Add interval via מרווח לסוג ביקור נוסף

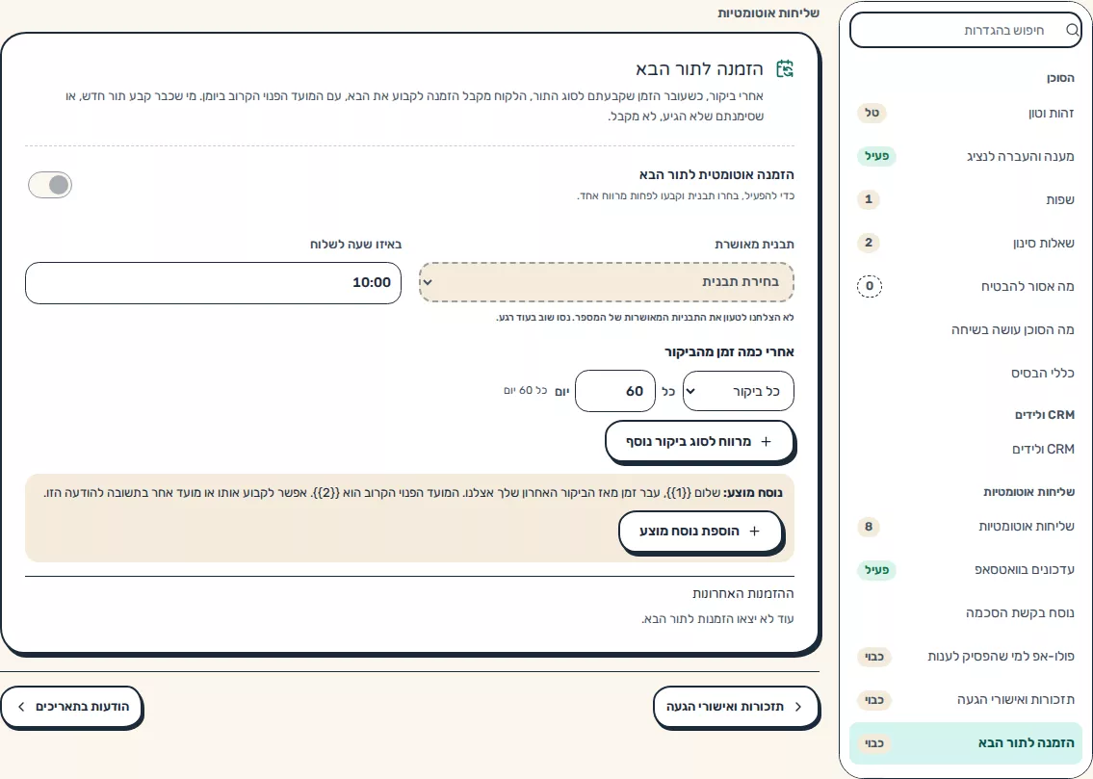(x=699, y=441)
